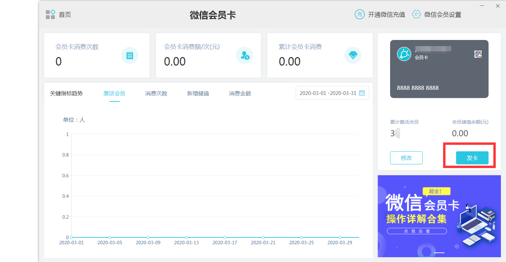Click the date range field 2020-03-01 -2020-03-31
506x262 pixels.
tap(332, 93)
